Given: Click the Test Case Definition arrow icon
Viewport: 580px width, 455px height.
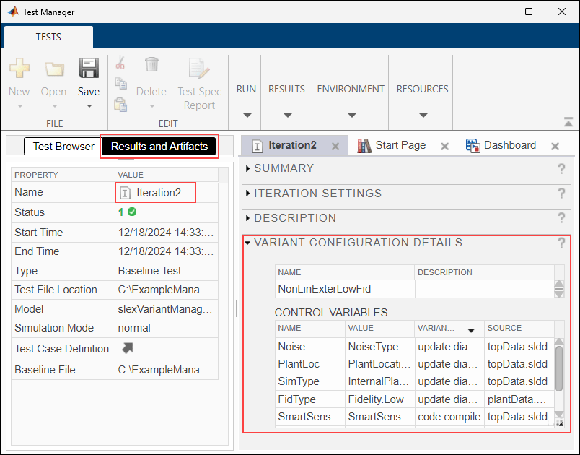Looking at the screenshot, I should (x=128, y=349).
